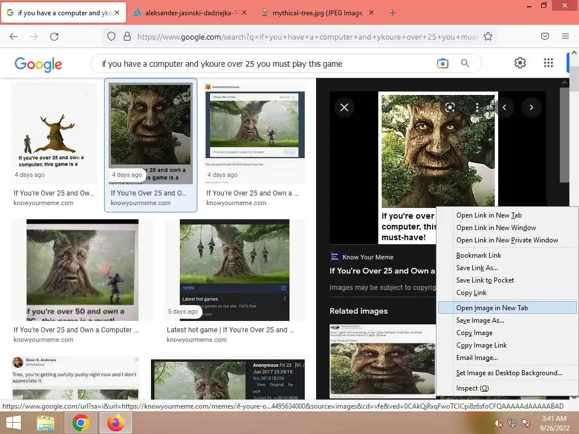Open the highlighted wise tree face result
This screenshot has width=579, height=434.
[x=150, y=133]
